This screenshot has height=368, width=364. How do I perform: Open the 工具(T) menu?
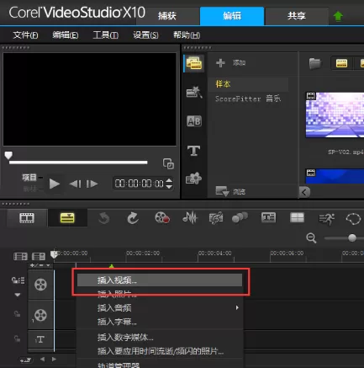pyautogui.click(x=106, y=35)
